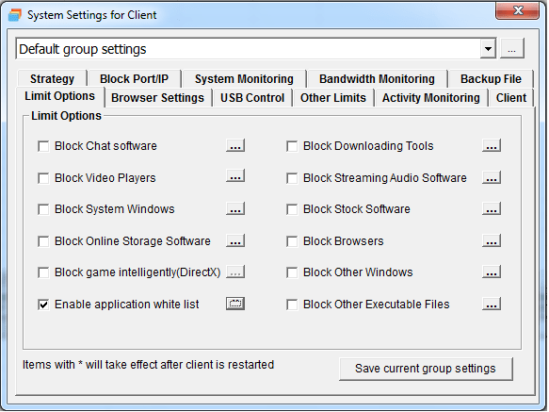Uncheck Enable application white list
Image resolution: width=549 pixels, height=412 pixels.
click(x=43, y=305)
